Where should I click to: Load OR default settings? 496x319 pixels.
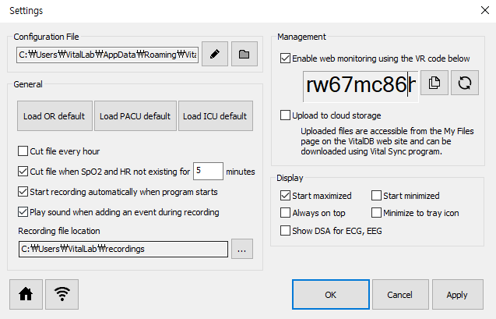[55, 116]
